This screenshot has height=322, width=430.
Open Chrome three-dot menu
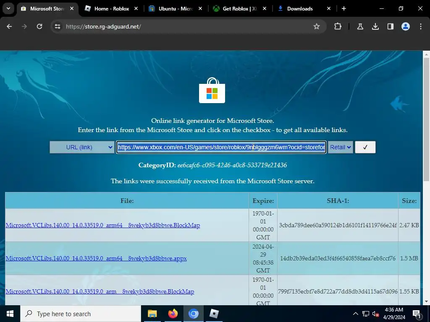click(421, 26)
